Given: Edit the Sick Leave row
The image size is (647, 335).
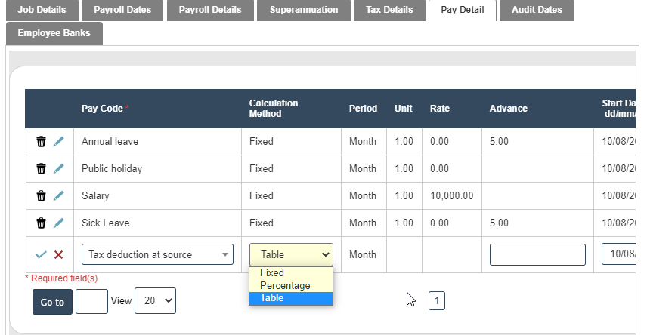Looking at the screenshot, I should tap(59, 223).
